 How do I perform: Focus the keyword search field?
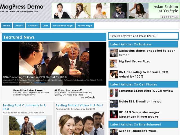143,36
